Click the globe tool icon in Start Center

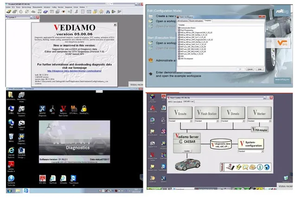click(x=267, y=167)
